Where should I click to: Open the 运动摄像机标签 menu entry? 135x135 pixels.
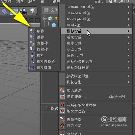pos(96,61)
